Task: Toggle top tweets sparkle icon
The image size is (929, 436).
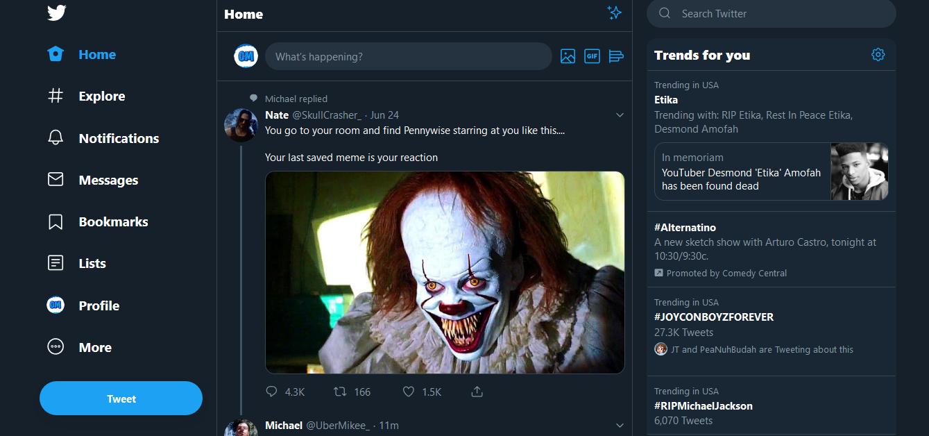Action: pyautogui.click(x=614, y=12)
